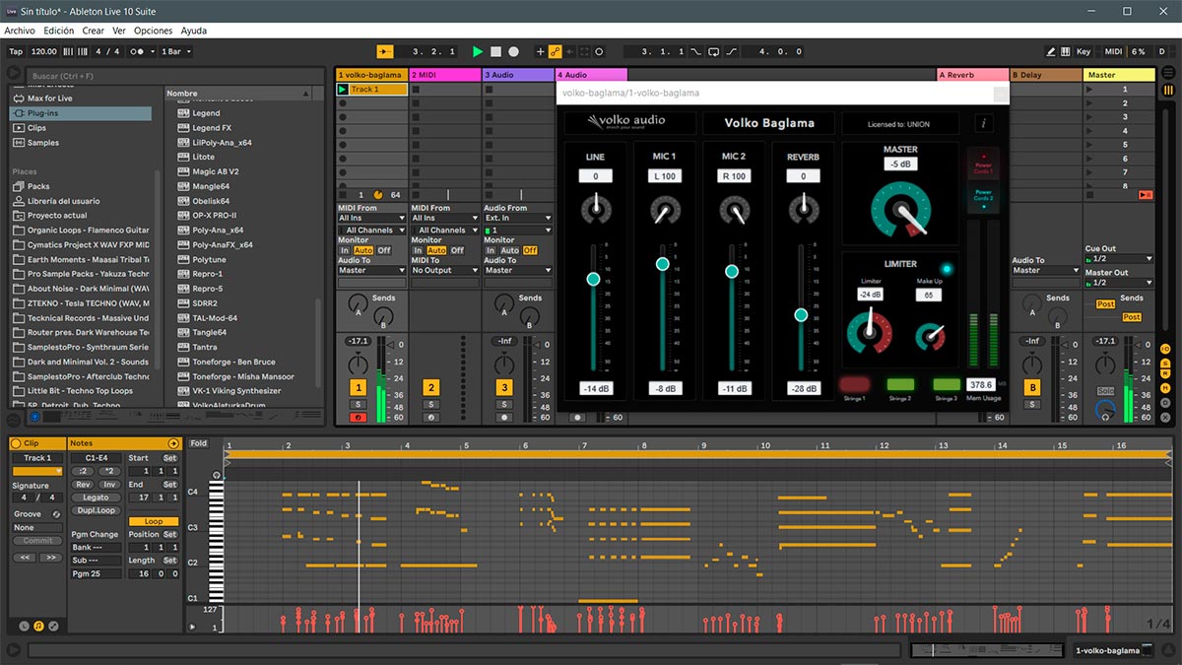
Task: Click the REVERB fader handle
Action: (x=801, y=314)
